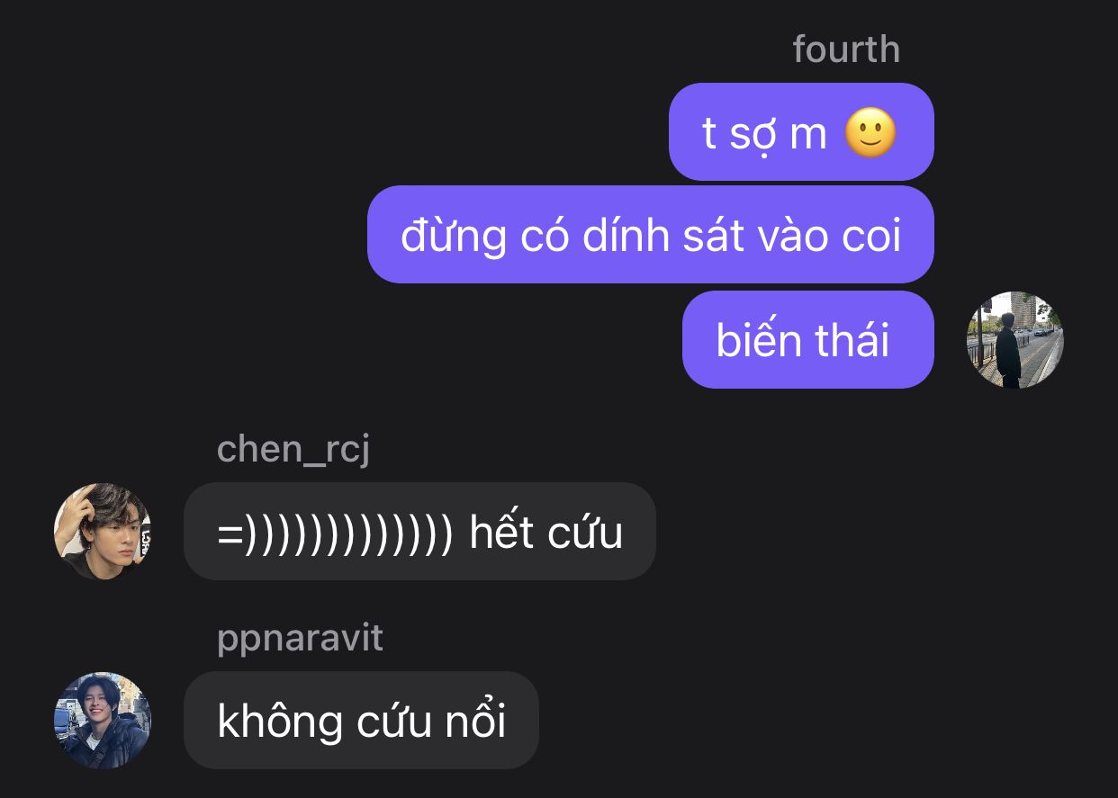Open ppnaravit's avatar picture
Image resolution: width=1118 pixels, height=798 pixels.
click(x=103, y=720)
